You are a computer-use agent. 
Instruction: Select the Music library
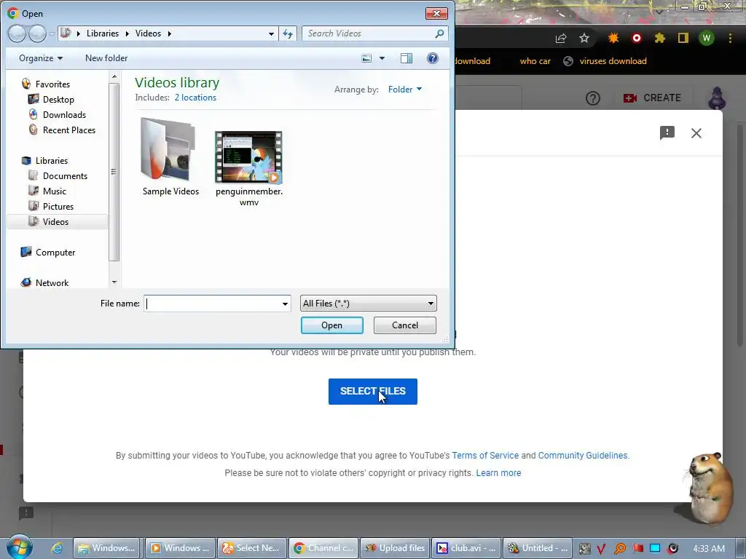click(x=54, y=191)
